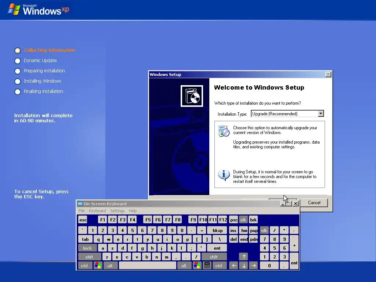
Task: Click the upgrade option computer icon
Action: pyautogui.click(x=224, y=131)
